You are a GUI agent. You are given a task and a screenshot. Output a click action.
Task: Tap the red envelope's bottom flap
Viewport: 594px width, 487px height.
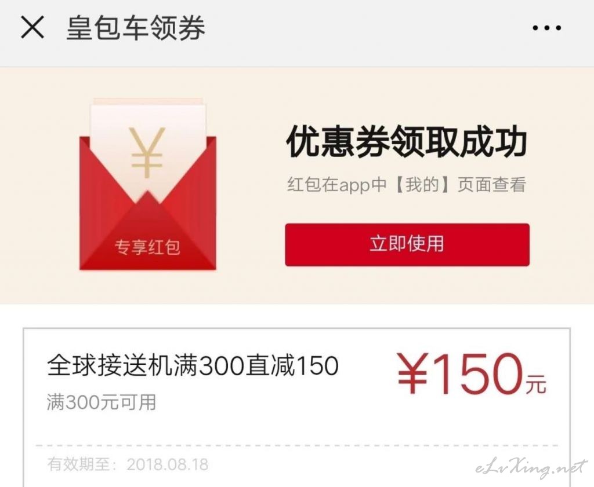[148, 235]
